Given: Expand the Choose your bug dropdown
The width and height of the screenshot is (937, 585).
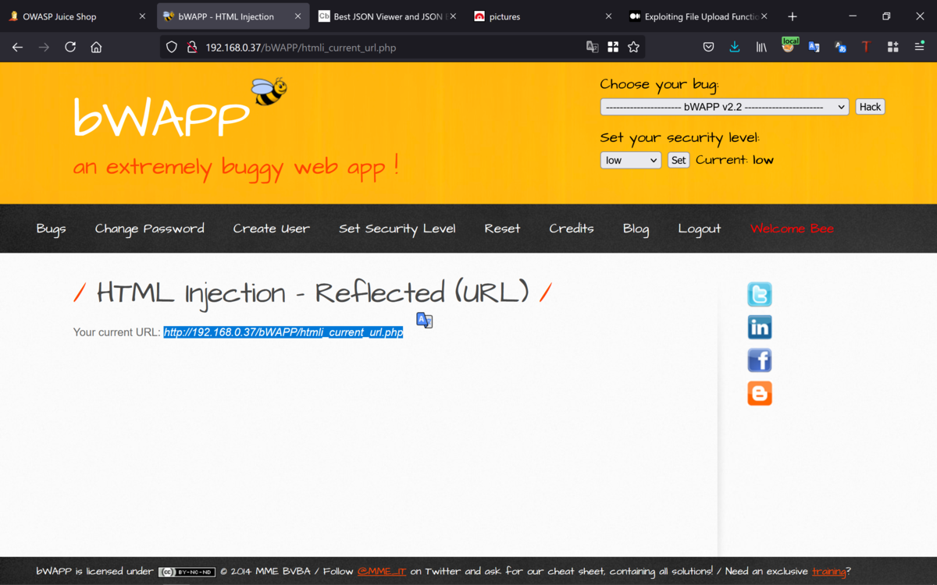Looking at the screenshot, I should pos(725,107).
